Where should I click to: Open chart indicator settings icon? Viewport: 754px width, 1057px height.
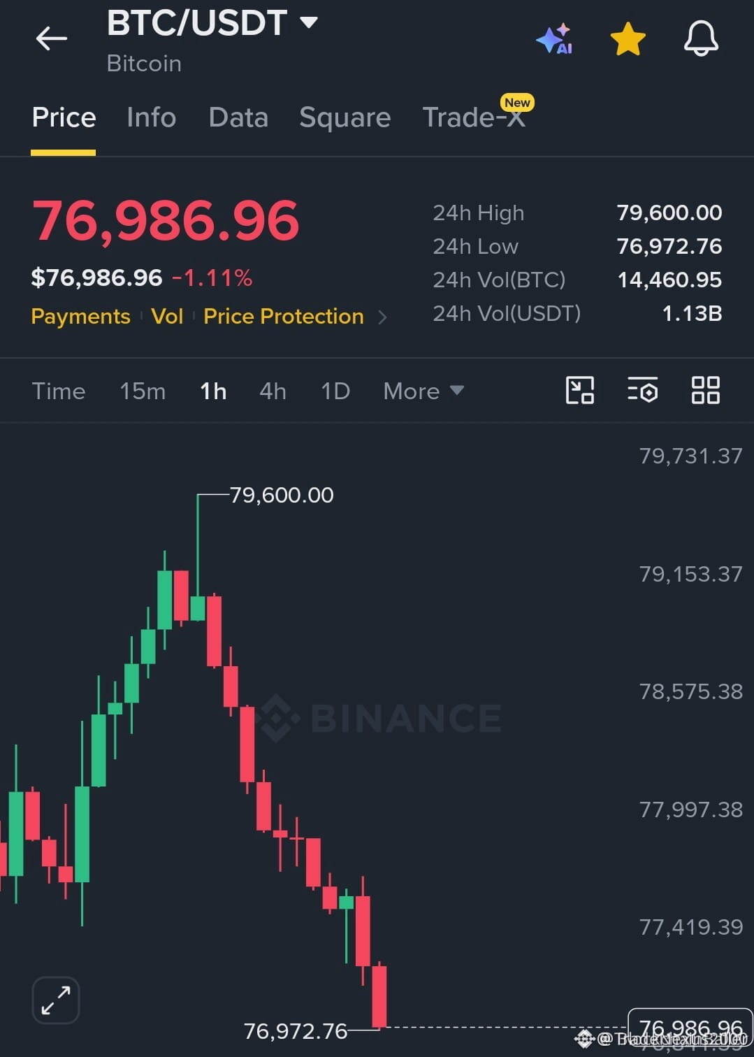tap(643, 390)
